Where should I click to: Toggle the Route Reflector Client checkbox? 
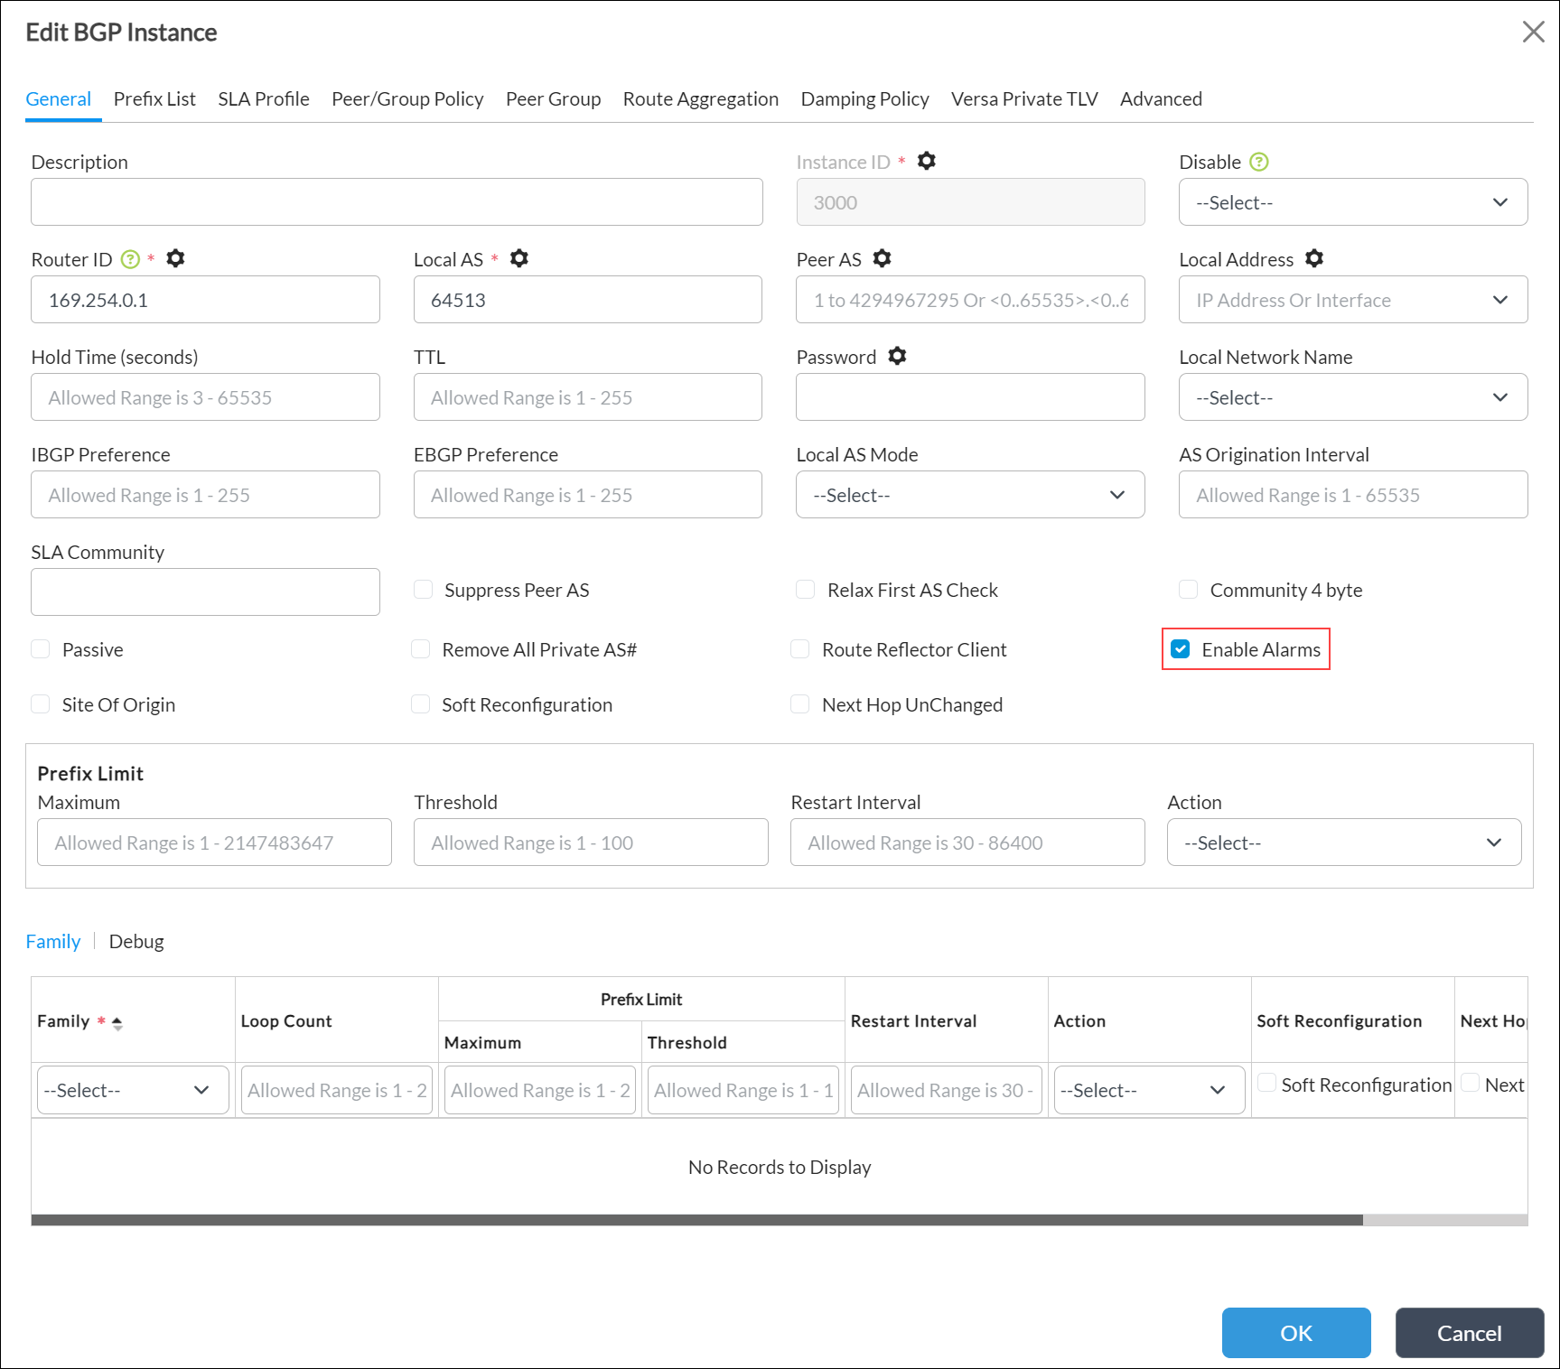(799, 649)
